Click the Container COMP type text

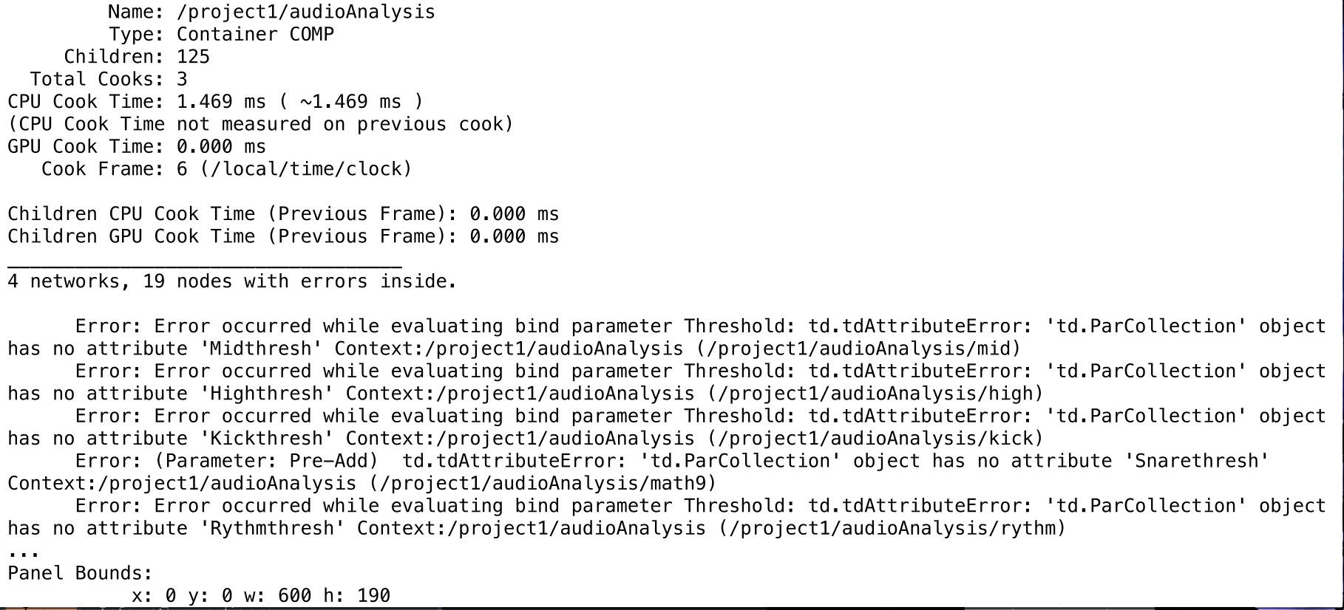255,34
